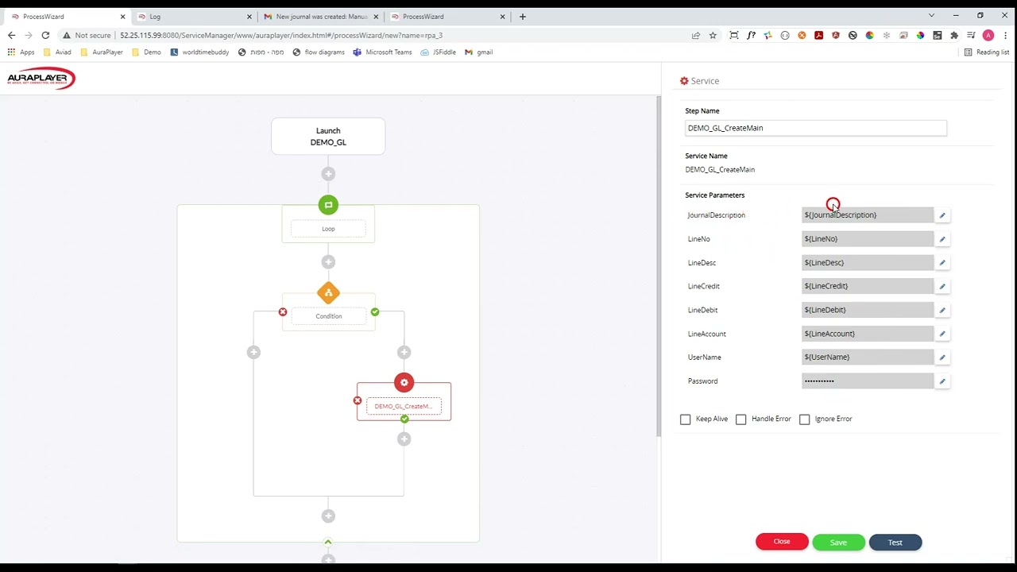Click red error marker on service node
This screenshot has width=1017, height=572.
coord(358,400)
